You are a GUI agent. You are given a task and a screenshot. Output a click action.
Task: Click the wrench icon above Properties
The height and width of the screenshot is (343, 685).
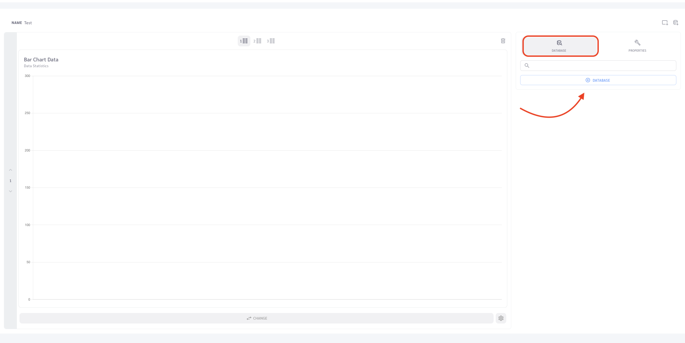coord(637,43)
